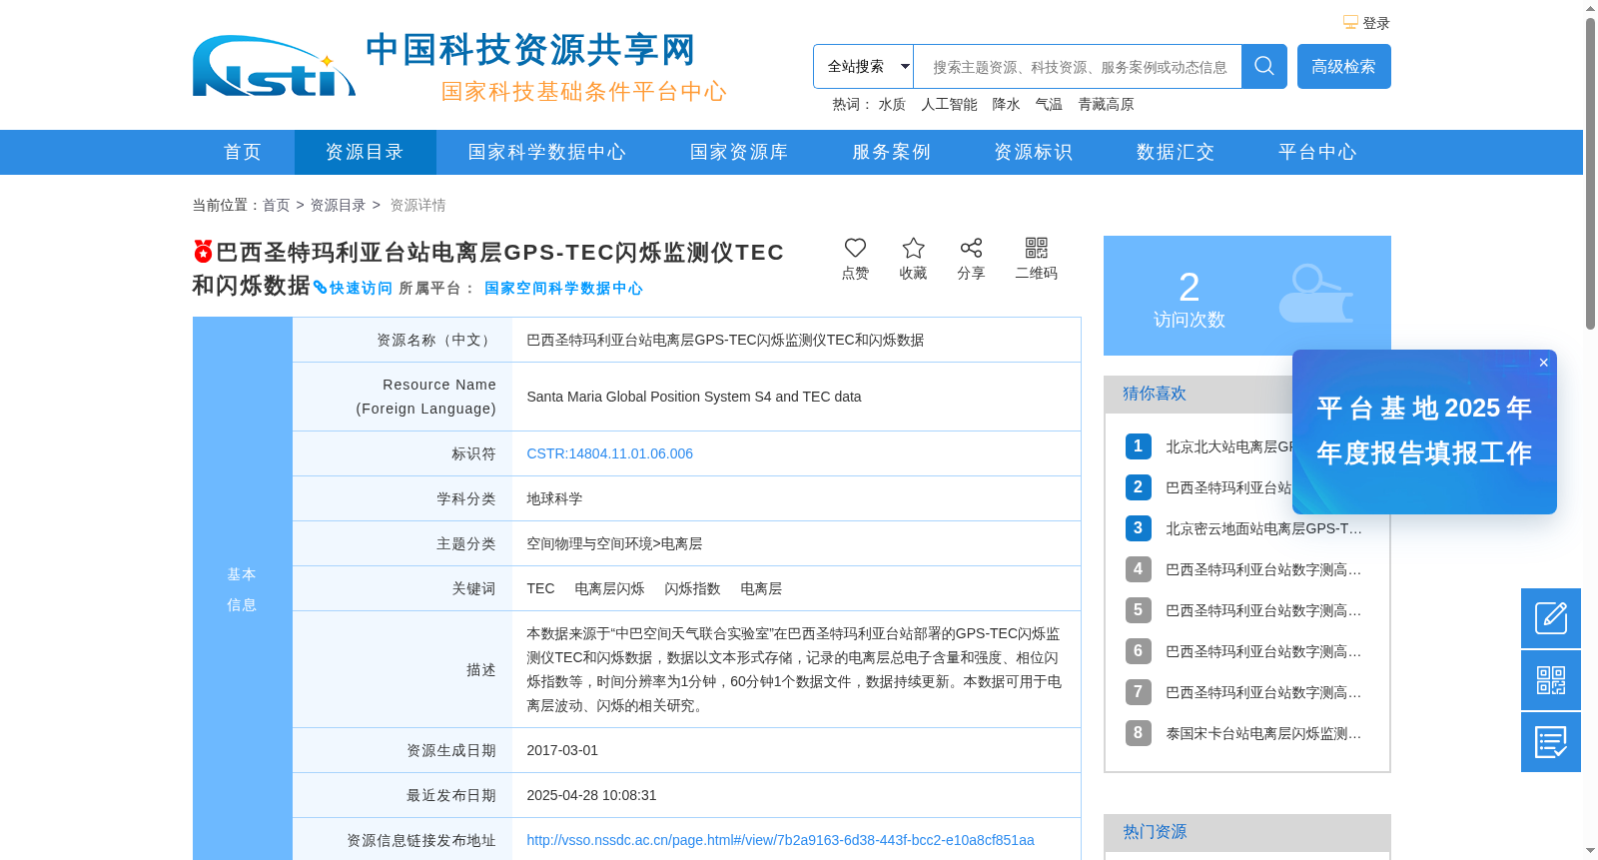The image size is (1598, 860).
Task: Open the checklist floating sidebar icon
Action: pos(1551,742)
